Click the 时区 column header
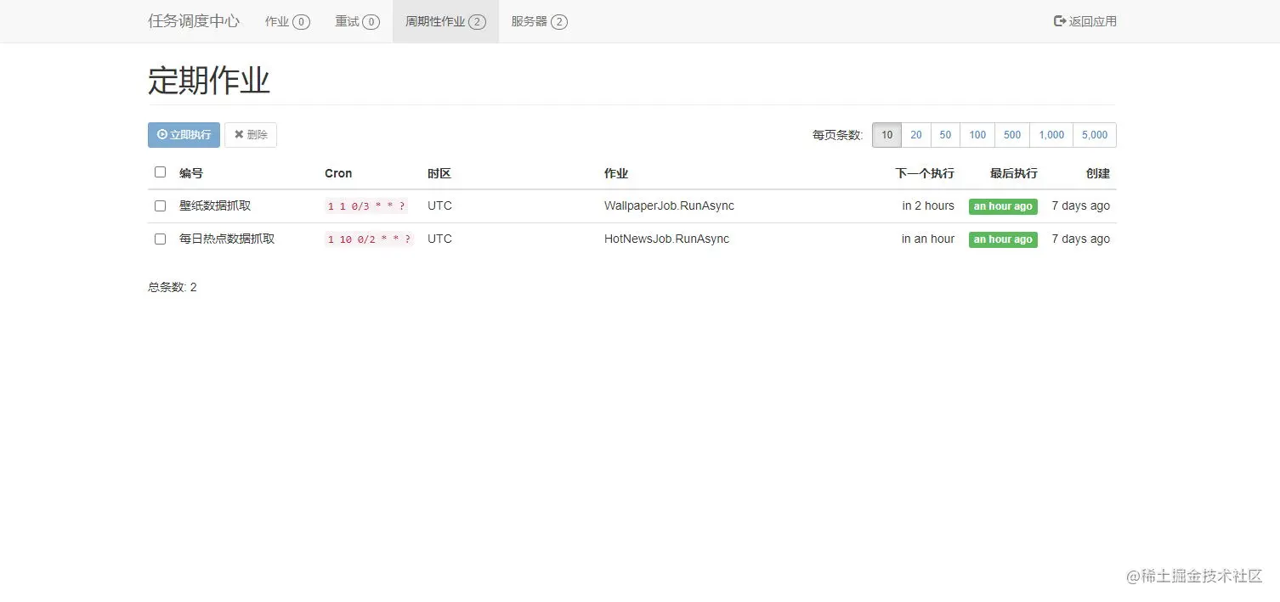The width and height of the screenshot is (1280, 602). pos(439,173)
